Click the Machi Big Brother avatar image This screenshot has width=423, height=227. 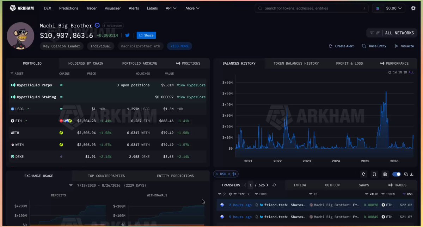20,36
